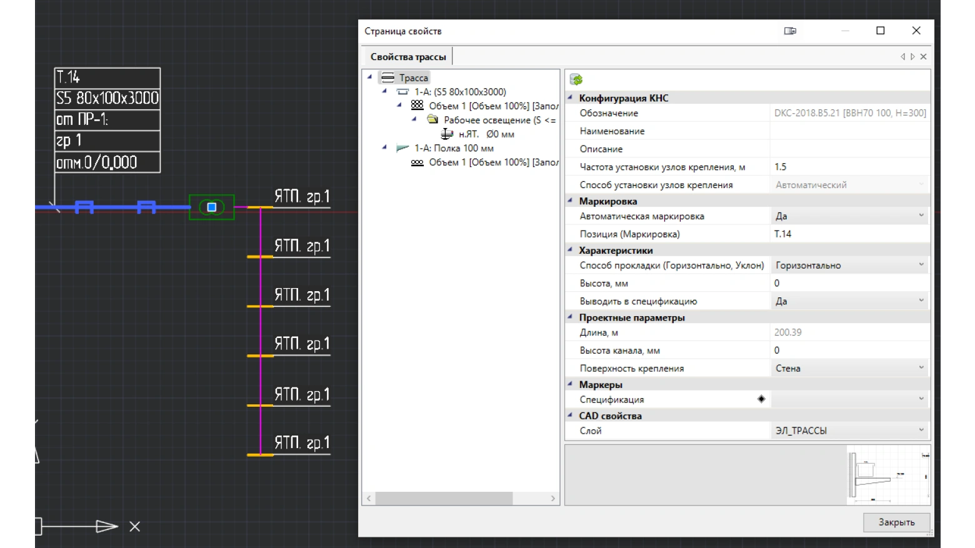
Task: Click the 1-A: Полка 100 мм shelf icon
Action: tap(403, 148)
